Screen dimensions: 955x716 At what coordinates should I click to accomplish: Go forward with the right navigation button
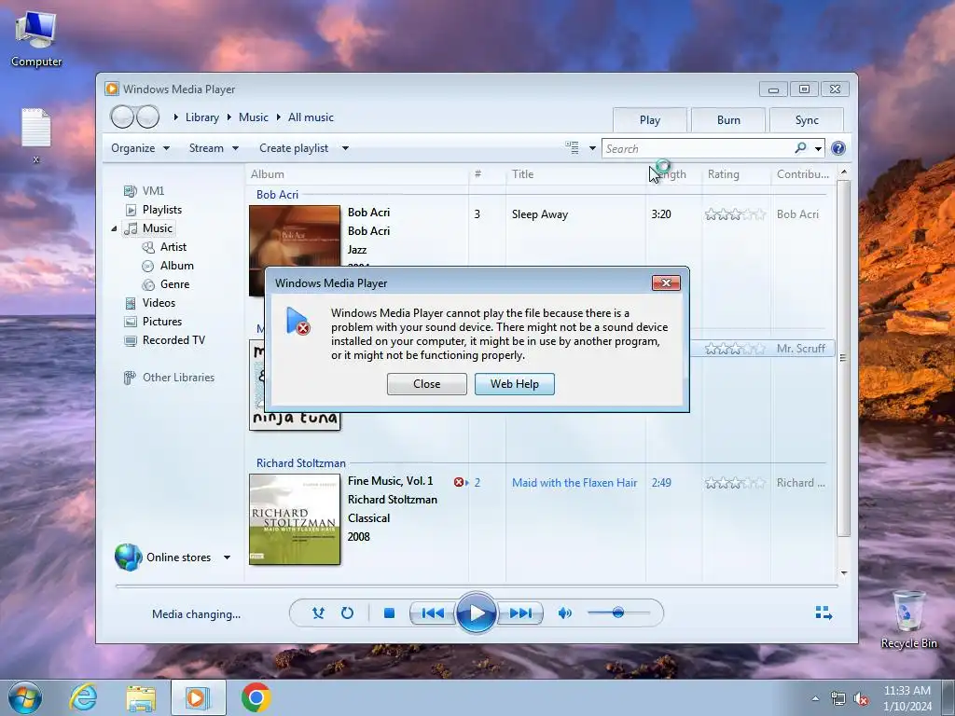point(147,117)
